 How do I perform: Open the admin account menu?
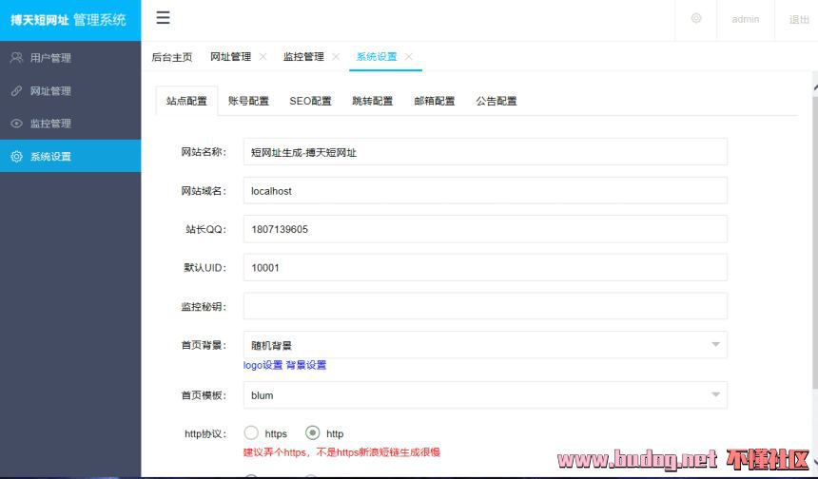745,19
